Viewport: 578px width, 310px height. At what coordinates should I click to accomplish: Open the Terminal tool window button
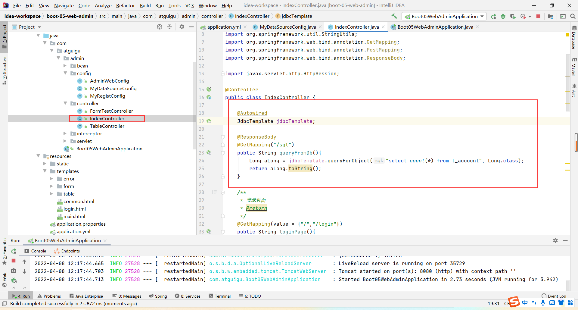[220, 296]
